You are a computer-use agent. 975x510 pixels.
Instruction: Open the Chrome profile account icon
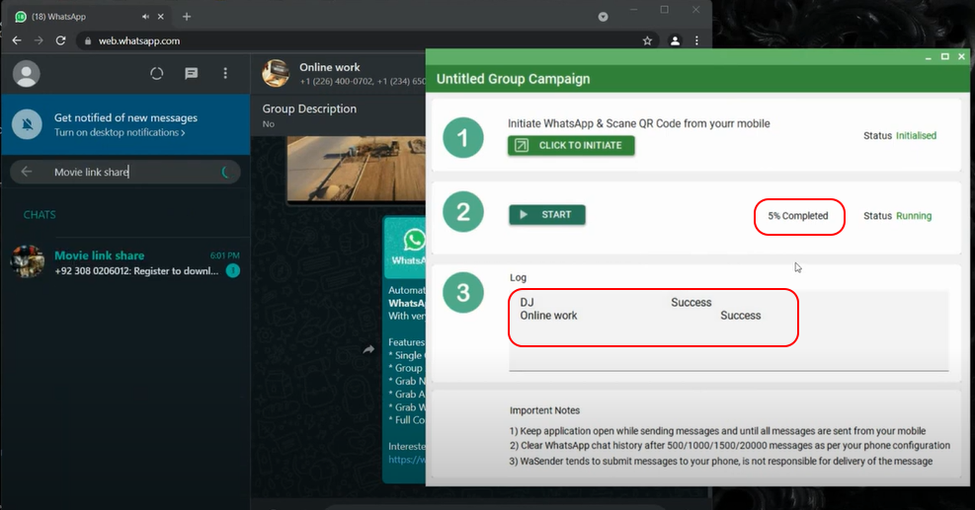[x=675, y=40]
